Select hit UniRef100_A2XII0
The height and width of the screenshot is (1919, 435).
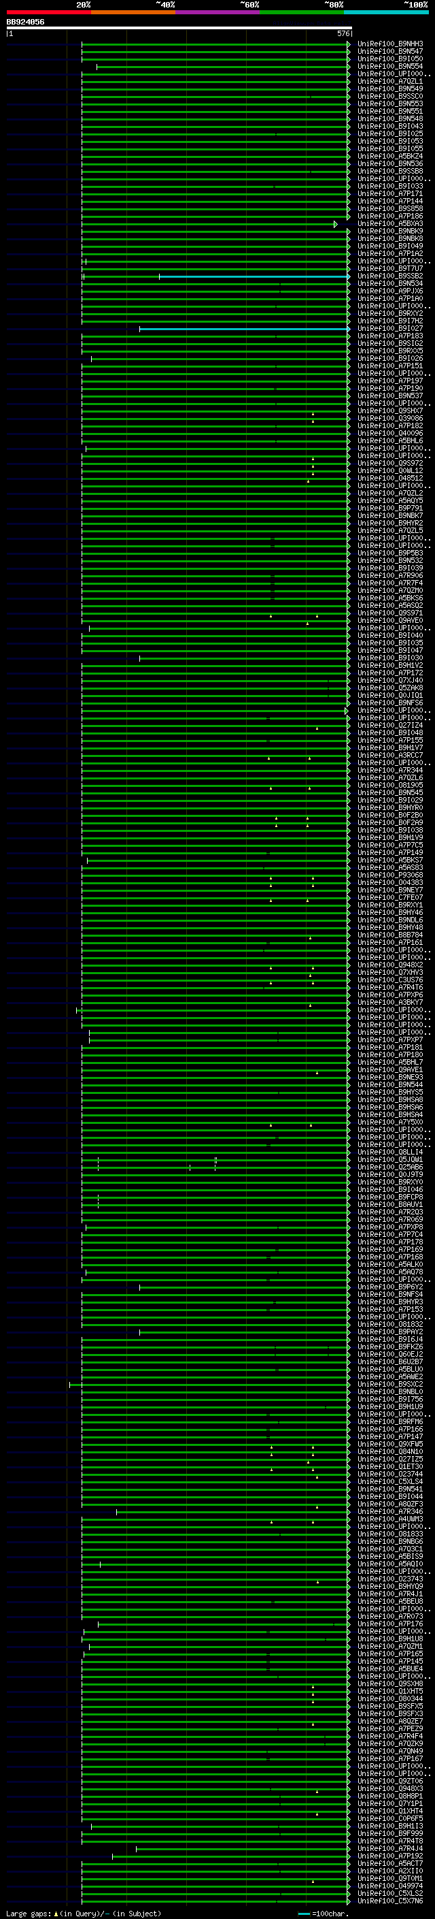390,1871
